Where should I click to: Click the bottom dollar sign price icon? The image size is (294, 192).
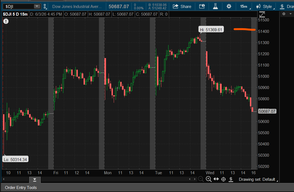[231, 179]
